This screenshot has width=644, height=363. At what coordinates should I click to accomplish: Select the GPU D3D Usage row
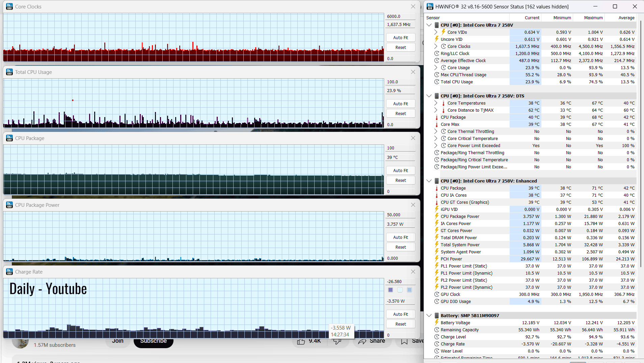point(535,301)
